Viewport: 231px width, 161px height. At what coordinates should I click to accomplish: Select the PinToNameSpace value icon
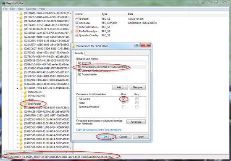(x=76, y=31)
